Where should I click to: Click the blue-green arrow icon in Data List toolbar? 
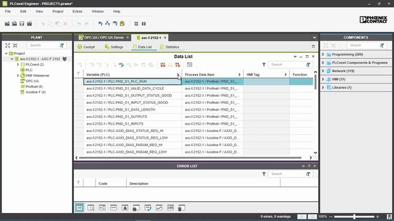[x=121, y=65]
